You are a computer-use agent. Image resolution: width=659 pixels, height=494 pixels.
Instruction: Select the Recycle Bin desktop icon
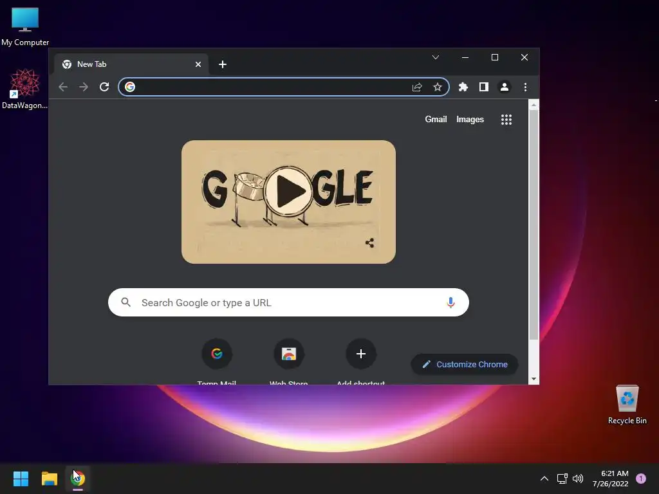pos(627,405)
